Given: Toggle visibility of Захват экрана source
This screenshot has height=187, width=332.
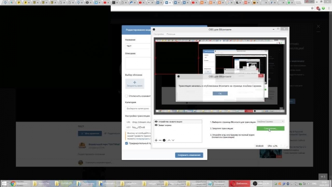Looking at the screenshot, I should 156,125.
